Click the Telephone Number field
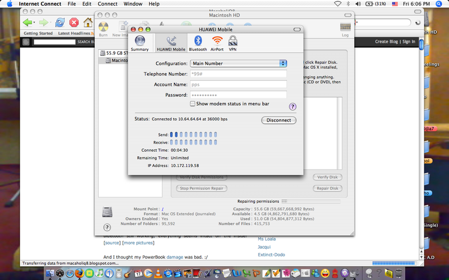The width and height of the screenshot is (449, 280). click(238, 74)
